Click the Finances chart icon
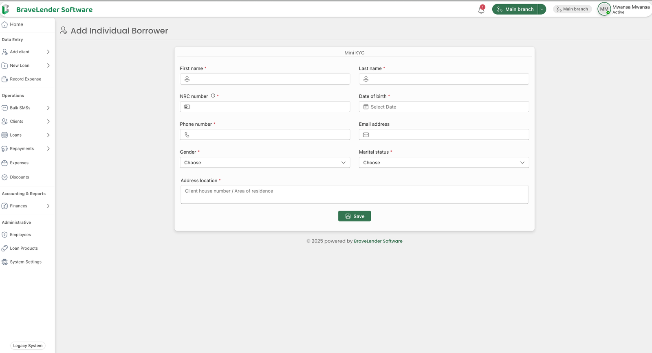This screenshot has width=652, height=353. [x=4, y=206]
